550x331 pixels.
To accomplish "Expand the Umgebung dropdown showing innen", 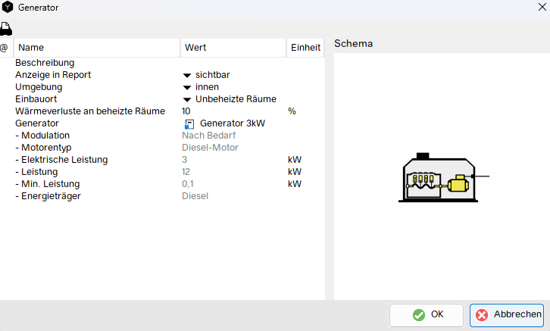I will pos(187,87).
